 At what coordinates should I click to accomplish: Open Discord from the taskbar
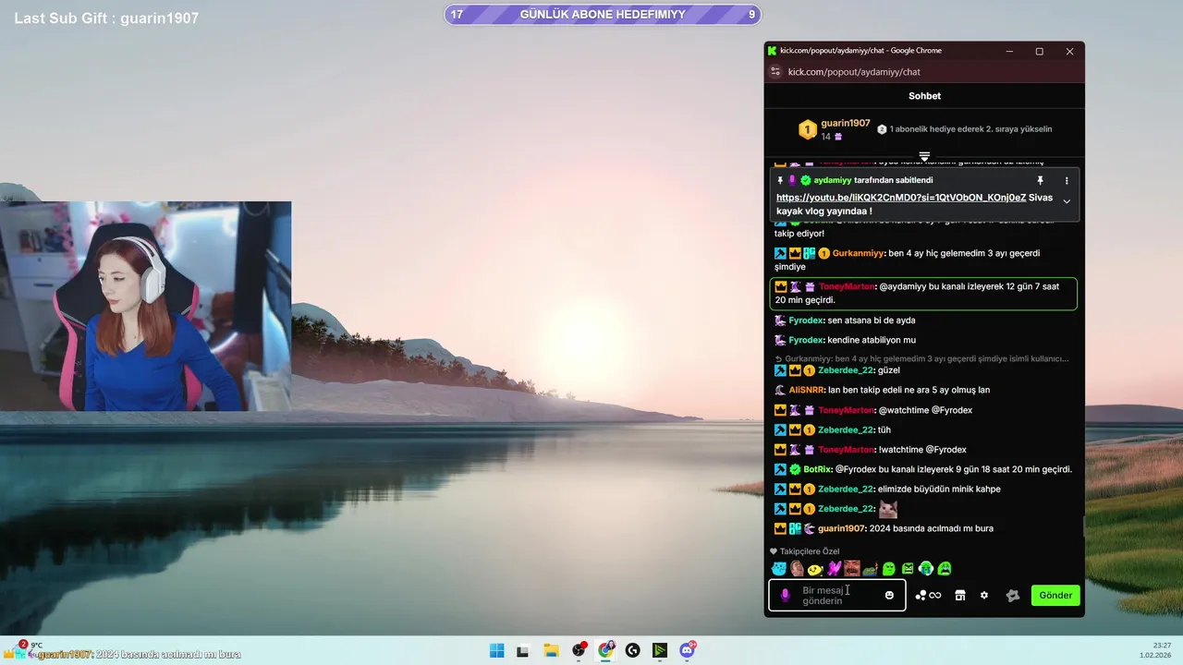(687, 650)
